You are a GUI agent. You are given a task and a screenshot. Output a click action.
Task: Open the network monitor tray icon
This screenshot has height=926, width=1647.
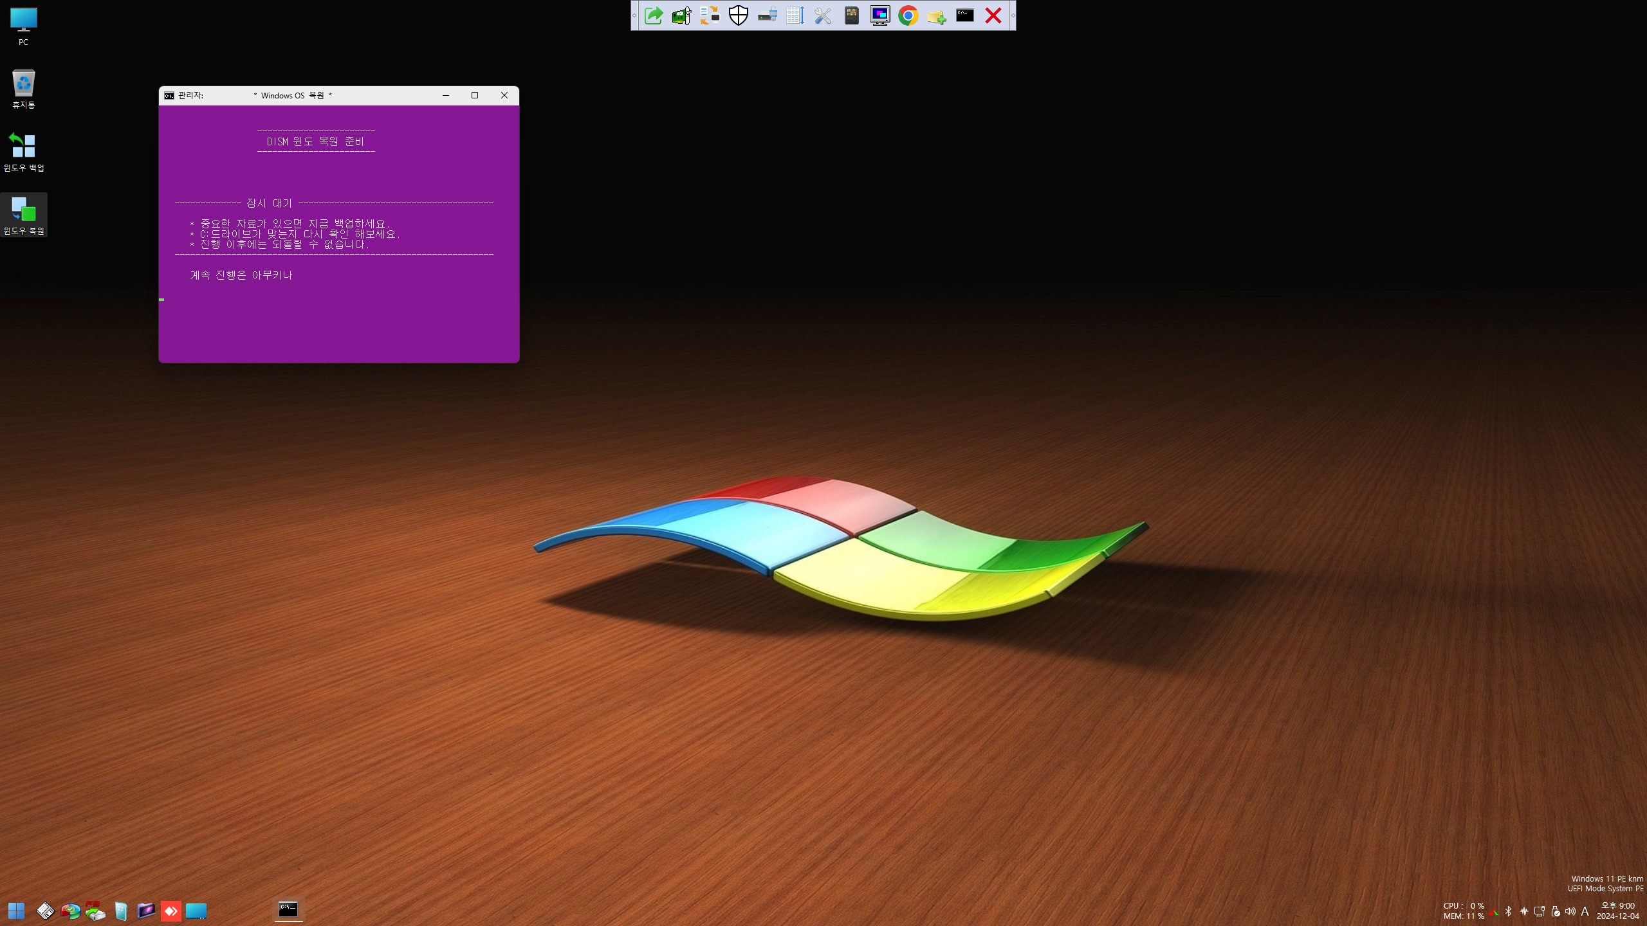click(1540, 911)
